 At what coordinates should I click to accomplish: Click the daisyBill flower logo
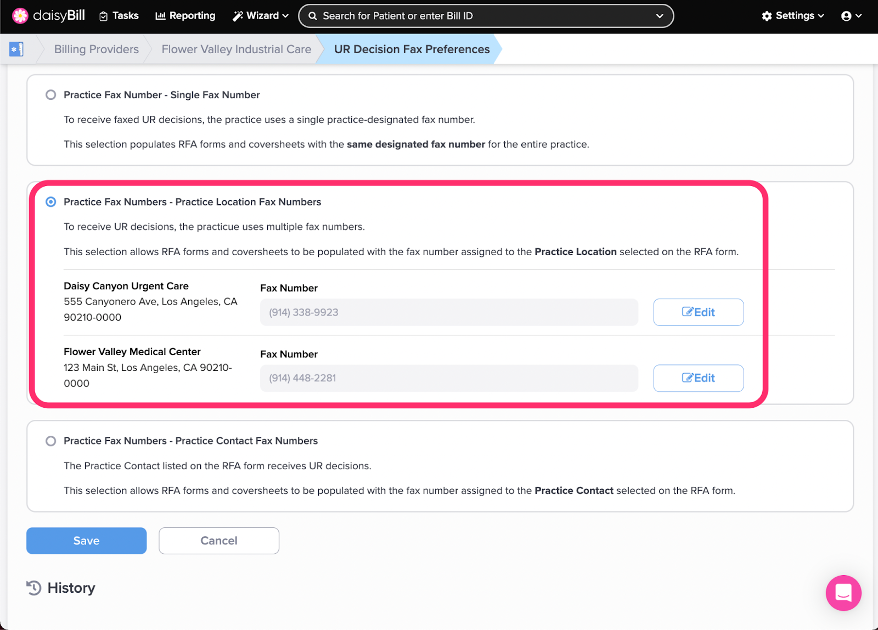(x=20, y=16)
